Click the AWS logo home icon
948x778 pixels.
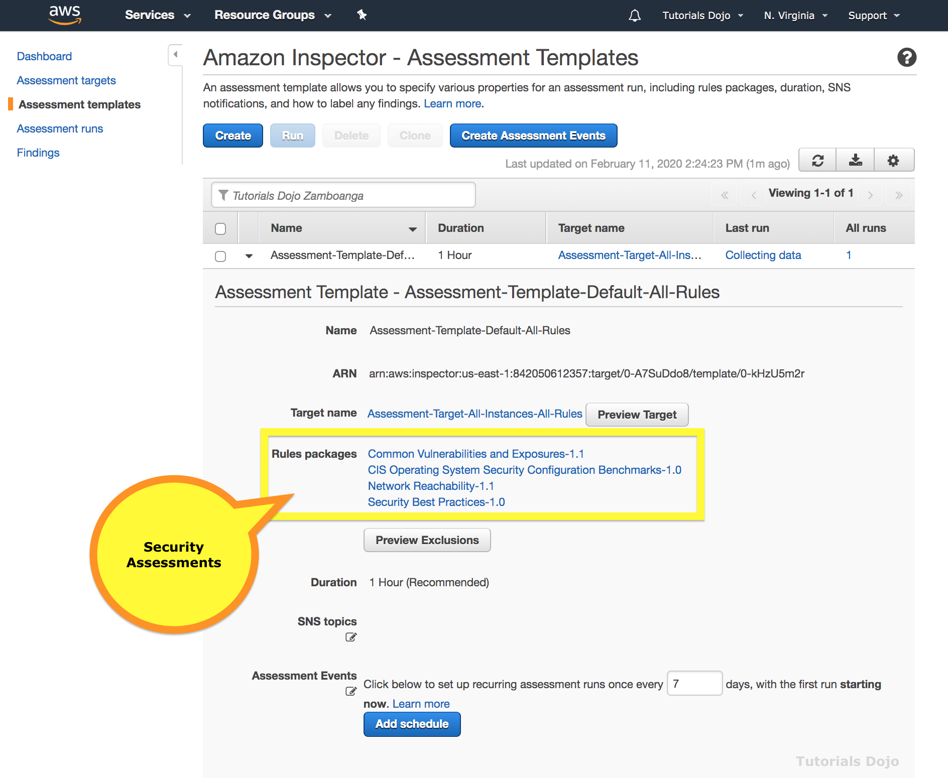65,15
